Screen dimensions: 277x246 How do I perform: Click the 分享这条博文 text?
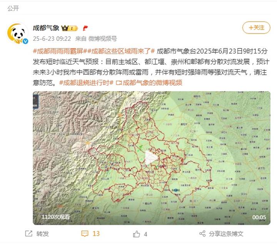226,234
